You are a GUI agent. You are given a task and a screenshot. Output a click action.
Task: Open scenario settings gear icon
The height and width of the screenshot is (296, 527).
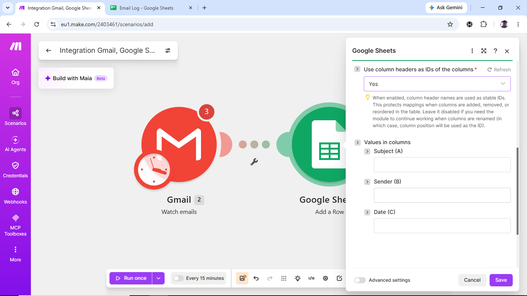click(325, 278)
